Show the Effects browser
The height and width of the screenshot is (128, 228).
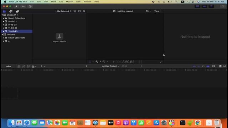pos(220,66)
